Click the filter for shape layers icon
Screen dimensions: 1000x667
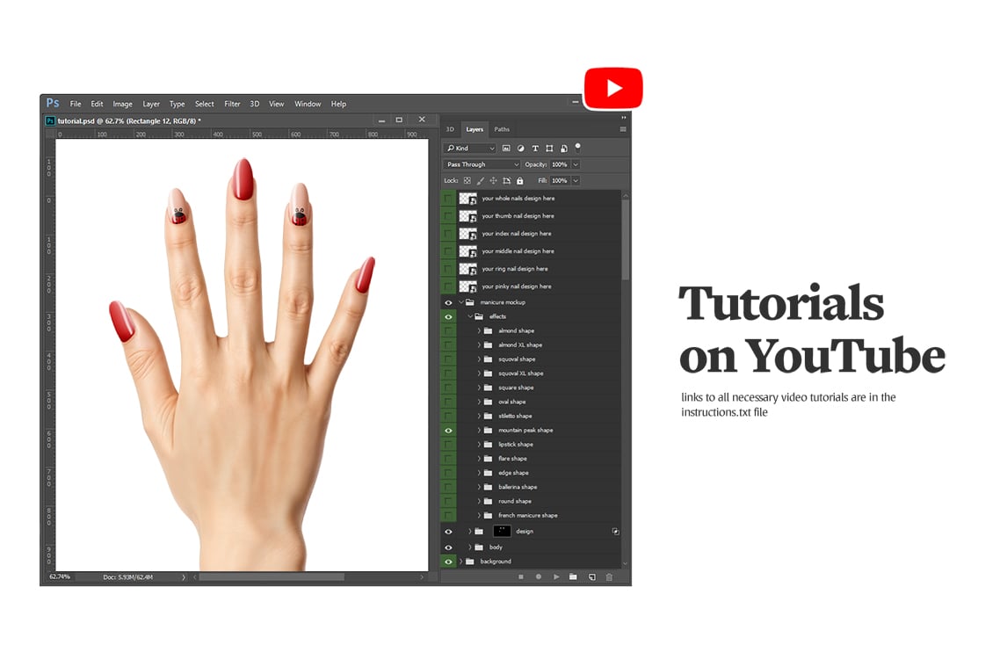coord(550,148)
